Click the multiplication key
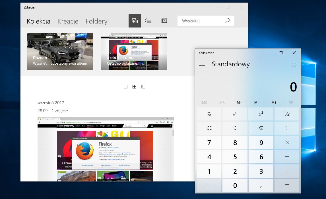The height and width of the screenshot is (199, 326). click(x=287, y=143)
